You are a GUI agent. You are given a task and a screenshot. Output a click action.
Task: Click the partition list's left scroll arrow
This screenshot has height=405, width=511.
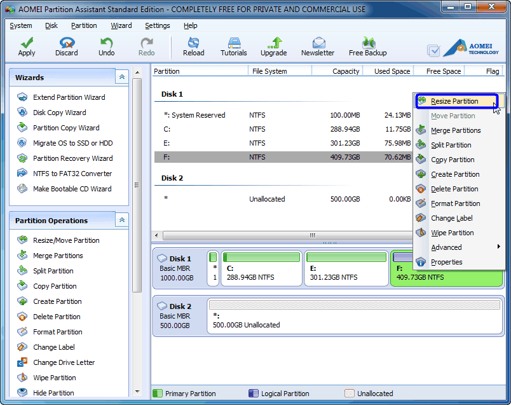(157, 235)
